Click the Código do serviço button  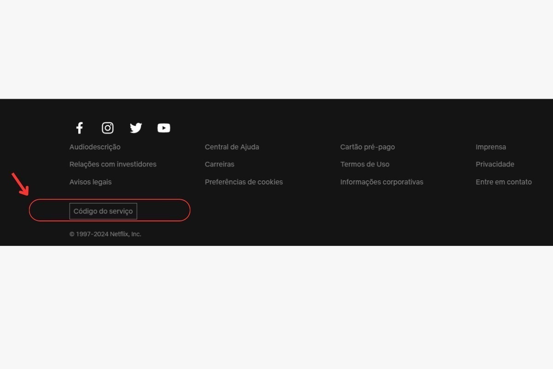tap(103, 211)
